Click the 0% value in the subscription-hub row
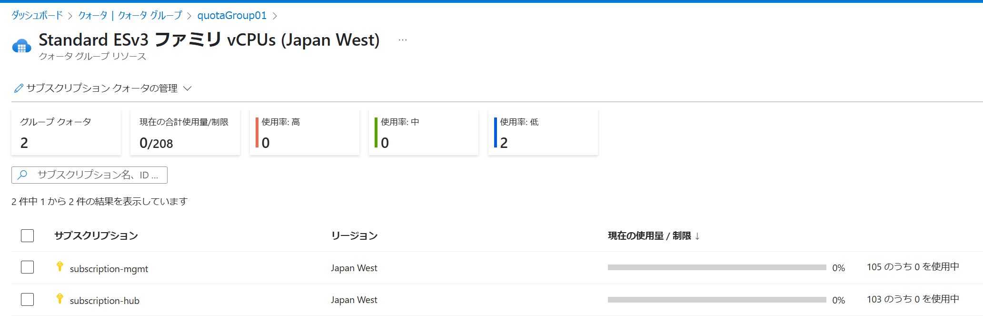The height and width of the screenshot is (323, 983). click(x=839, y=300)
